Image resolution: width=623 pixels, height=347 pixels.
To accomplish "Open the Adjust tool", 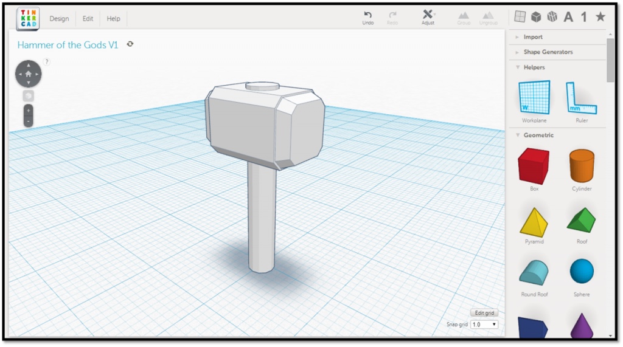I will 428,18.
